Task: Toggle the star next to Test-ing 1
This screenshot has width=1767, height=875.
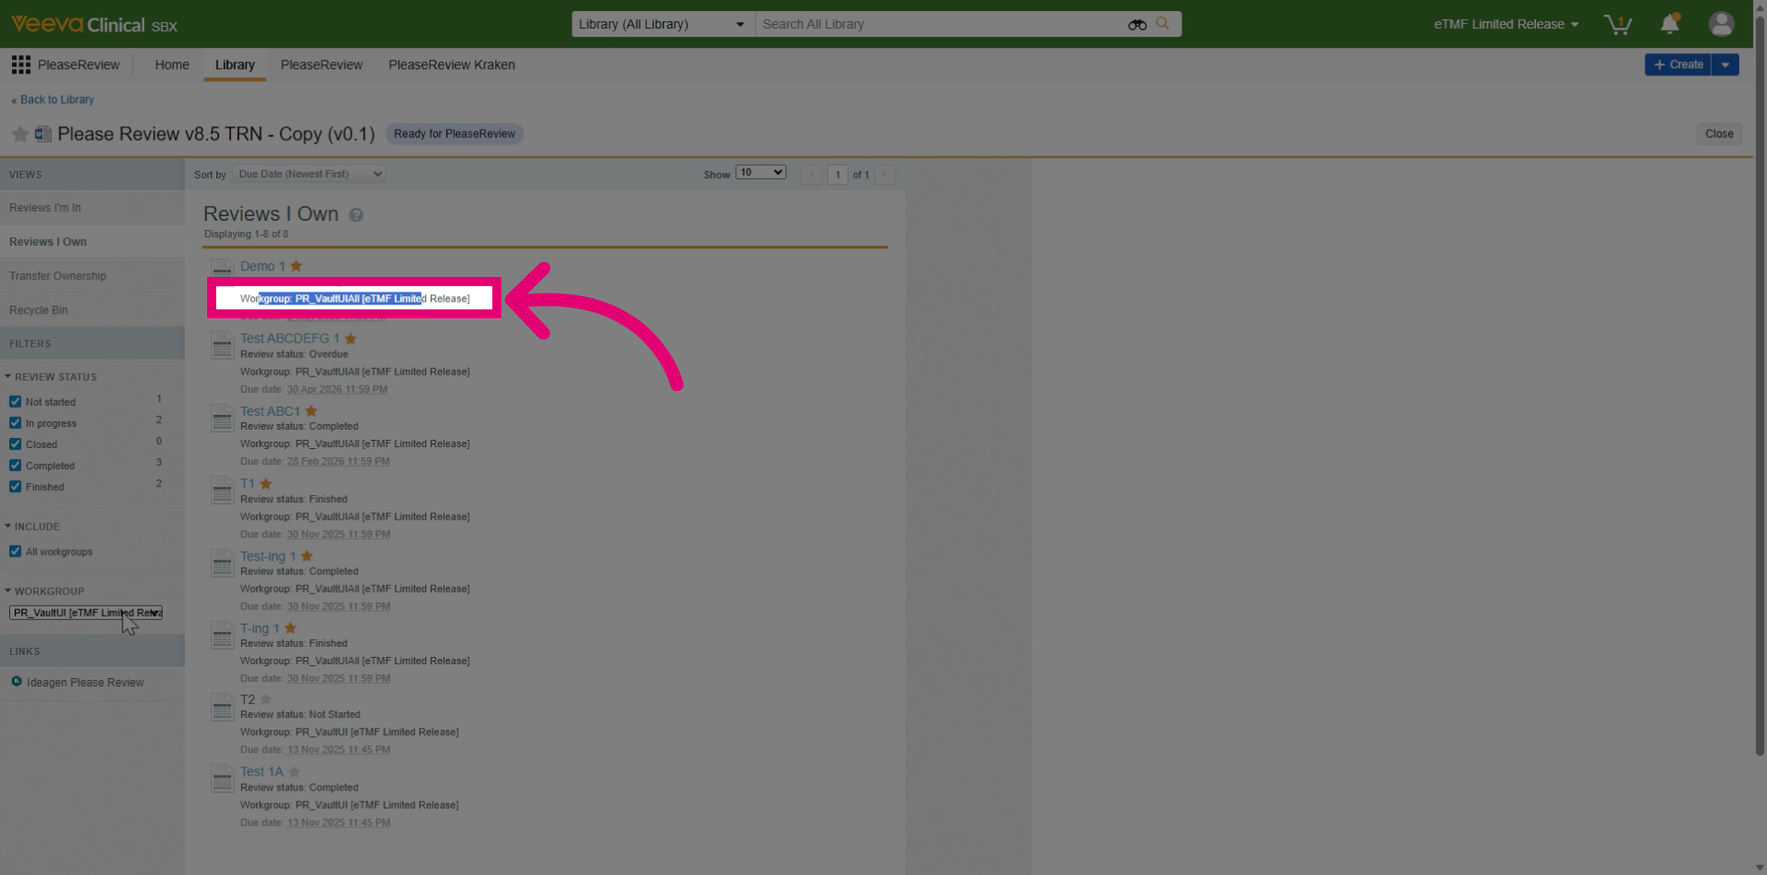Action: click(307, 557)
